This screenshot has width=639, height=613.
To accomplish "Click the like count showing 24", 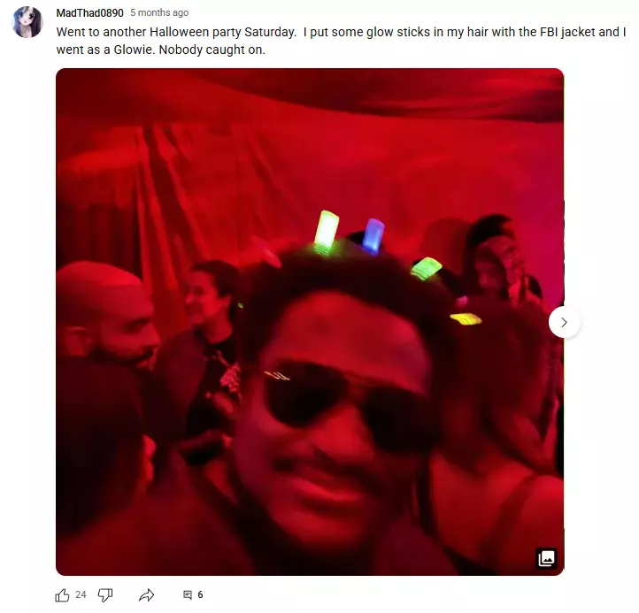I will [x=81, y=594].
